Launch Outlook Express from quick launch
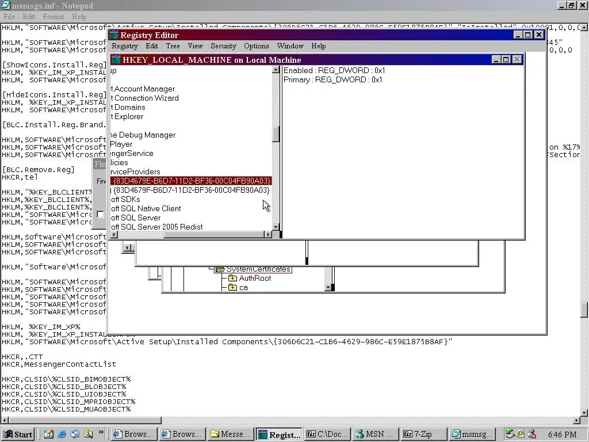Viewport: 589px width, 442px height. [x=75, y=434]
